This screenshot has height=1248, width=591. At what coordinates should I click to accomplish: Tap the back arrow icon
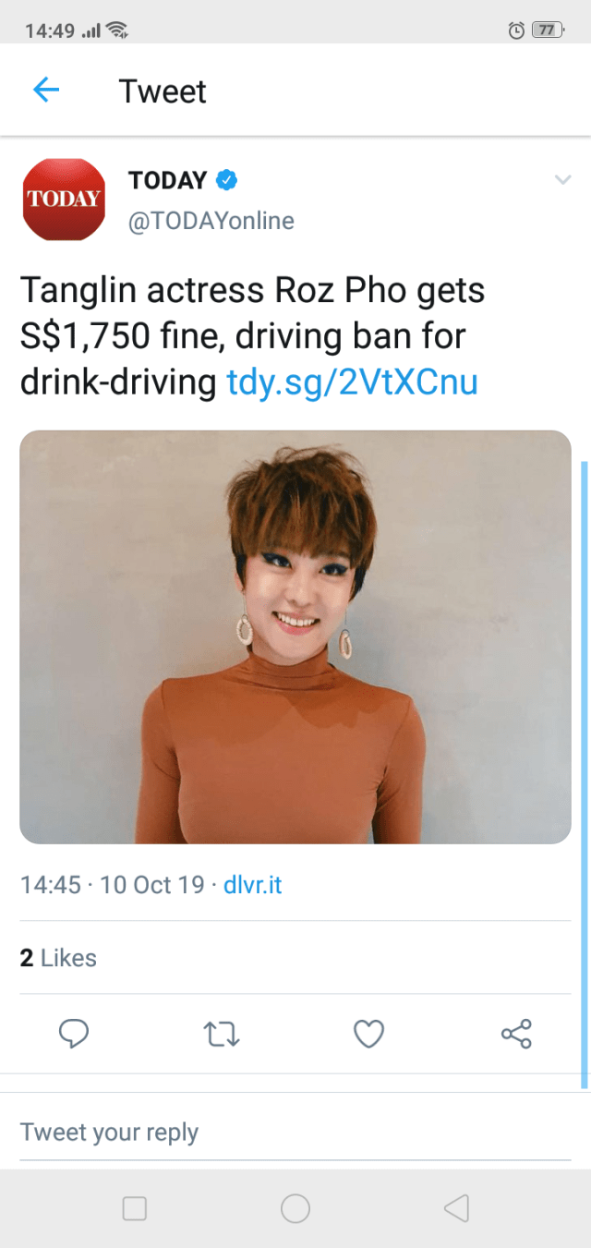[x=46, y=91]
